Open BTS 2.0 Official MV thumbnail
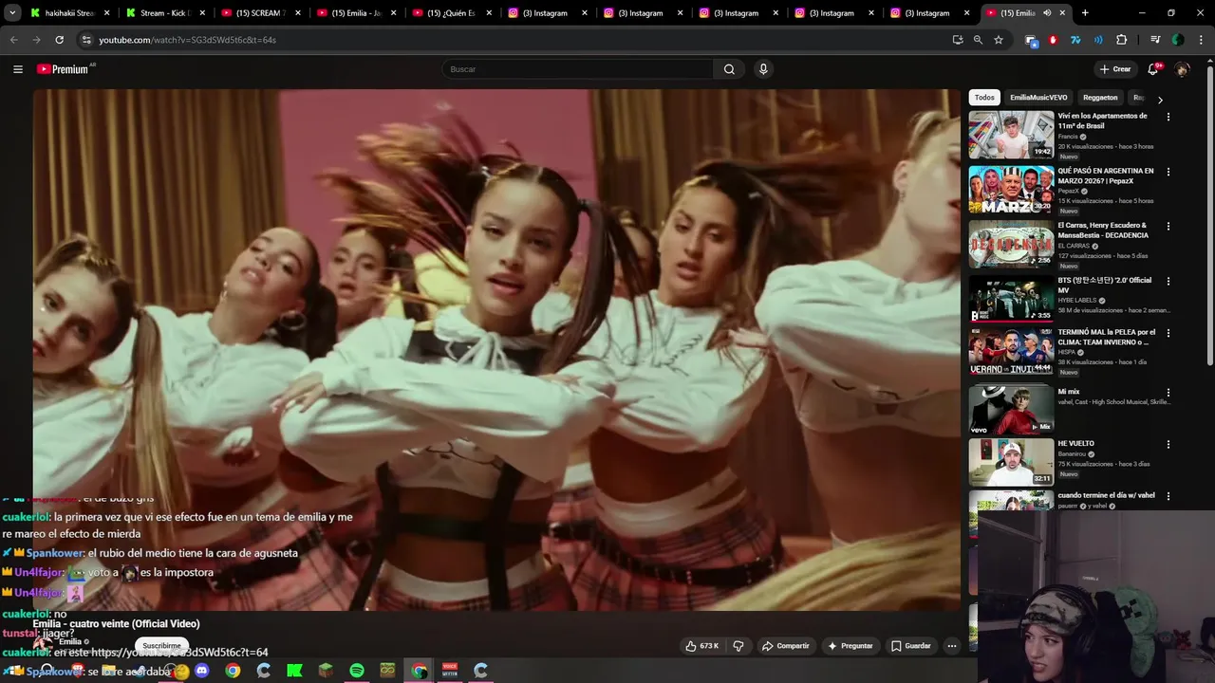 pyautogui.click(x=1011, y=299)
